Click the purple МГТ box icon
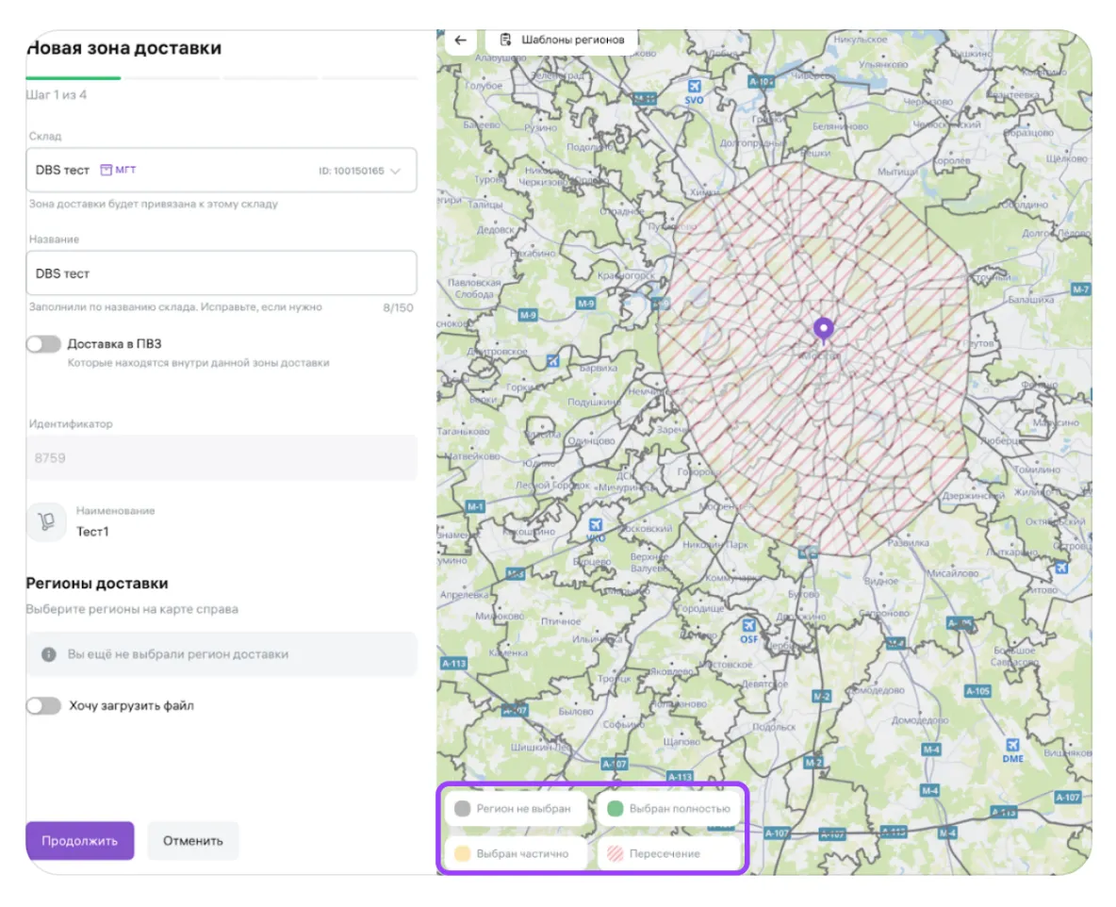1116x907 pixels. tap(107, 170)
